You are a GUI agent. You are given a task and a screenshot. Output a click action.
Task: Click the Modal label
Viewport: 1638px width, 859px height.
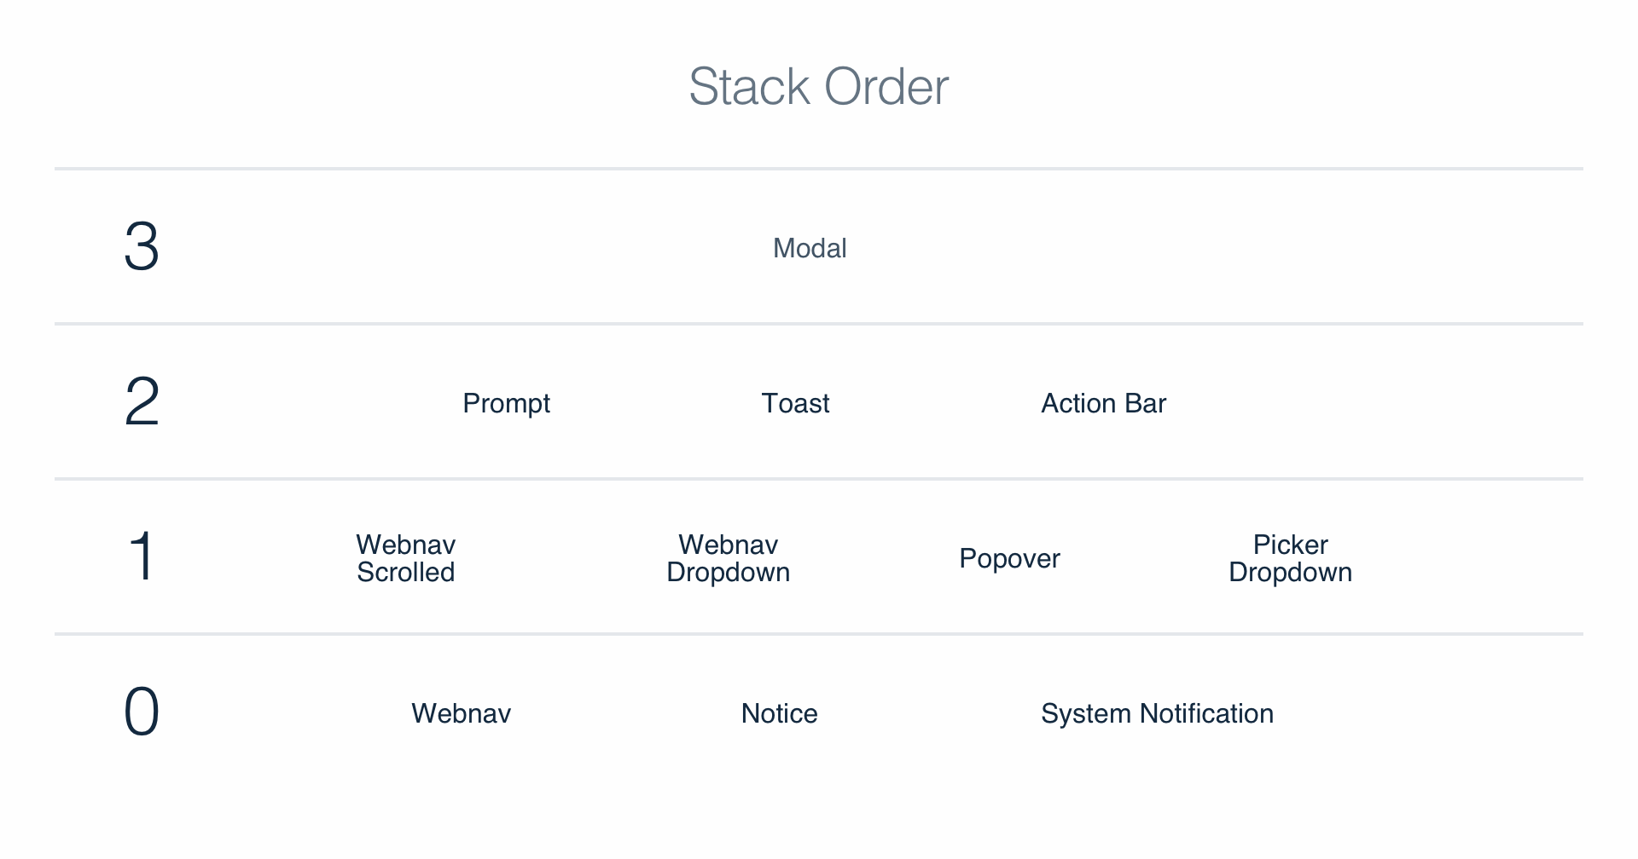(x=810, y=248)
